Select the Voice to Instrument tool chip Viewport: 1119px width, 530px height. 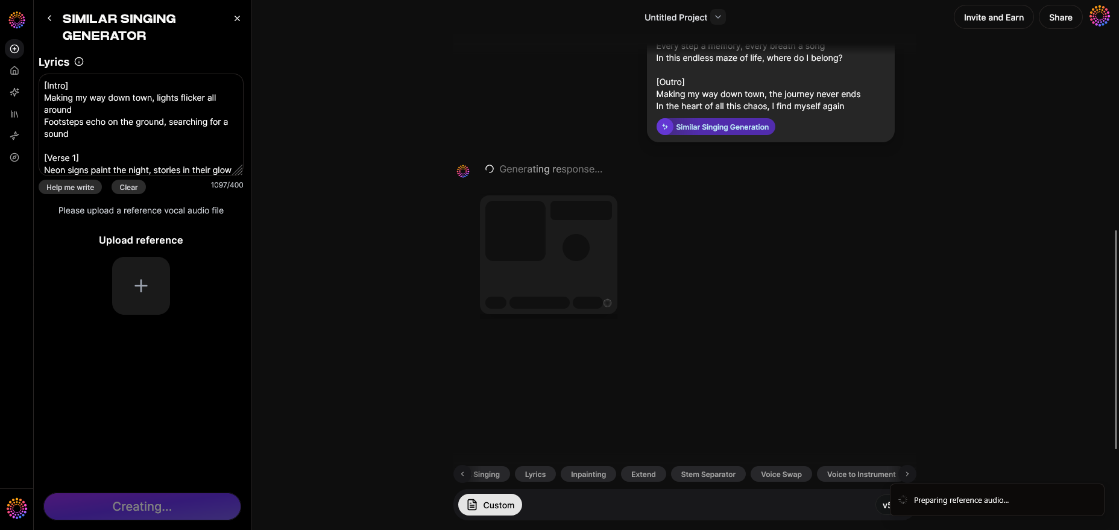click(x=861, y=475)
